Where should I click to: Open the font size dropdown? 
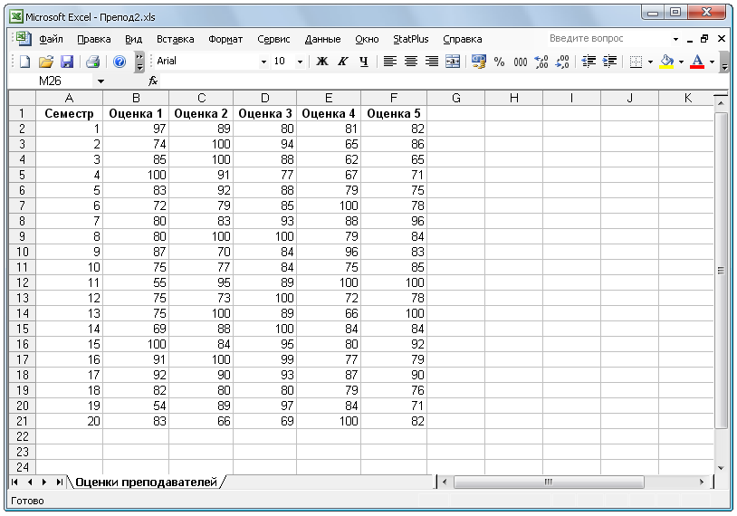tap(300, 62)
